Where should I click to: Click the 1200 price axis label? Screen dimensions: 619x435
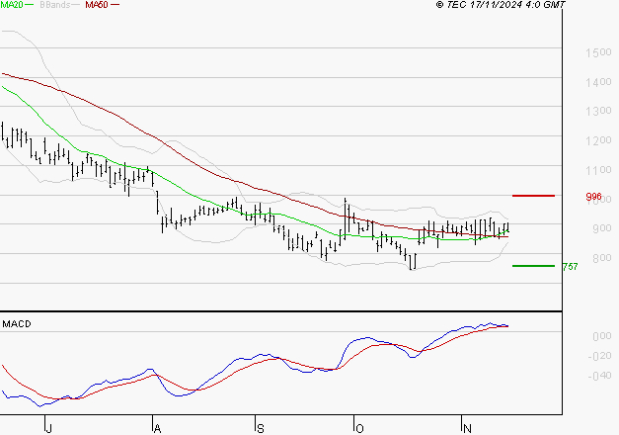pyautogui.click(x=598, y=140)
